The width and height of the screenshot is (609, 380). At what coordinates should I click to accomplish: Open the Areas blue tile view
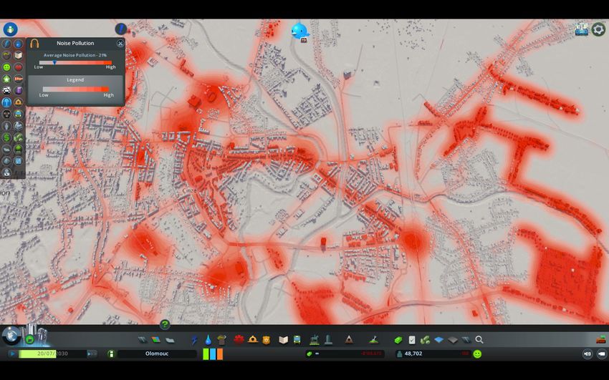click(439, 340)
